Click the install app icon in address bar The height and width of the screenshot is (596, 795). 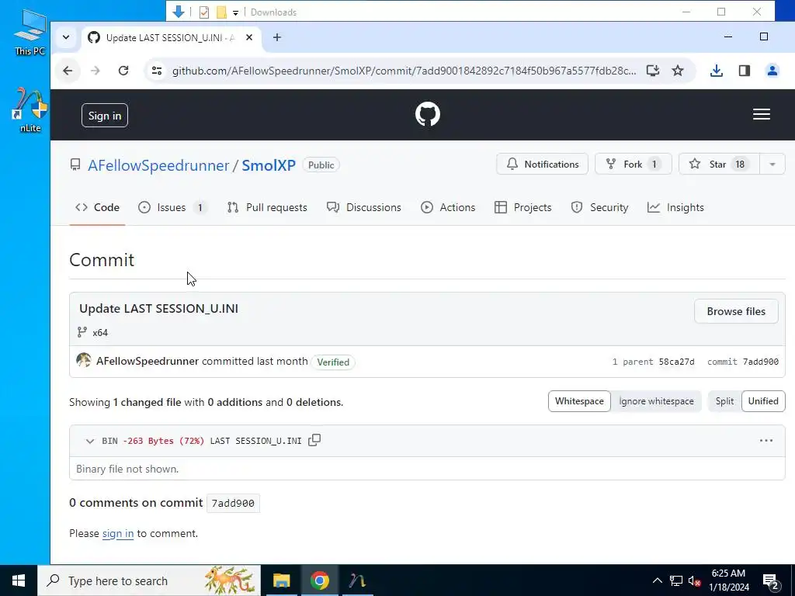(652, 71)
